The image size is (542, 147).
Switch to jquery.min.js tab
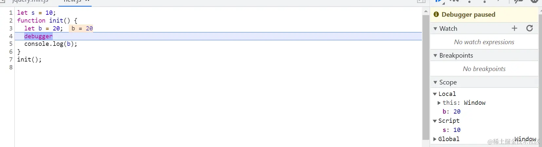tap(30, 1)
